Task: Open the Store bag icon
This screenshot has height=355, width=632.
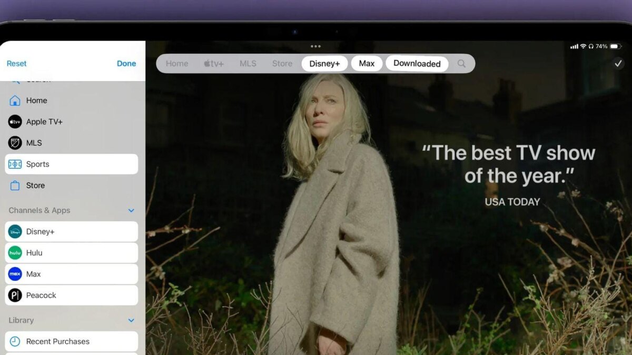Action: (15, 186)
